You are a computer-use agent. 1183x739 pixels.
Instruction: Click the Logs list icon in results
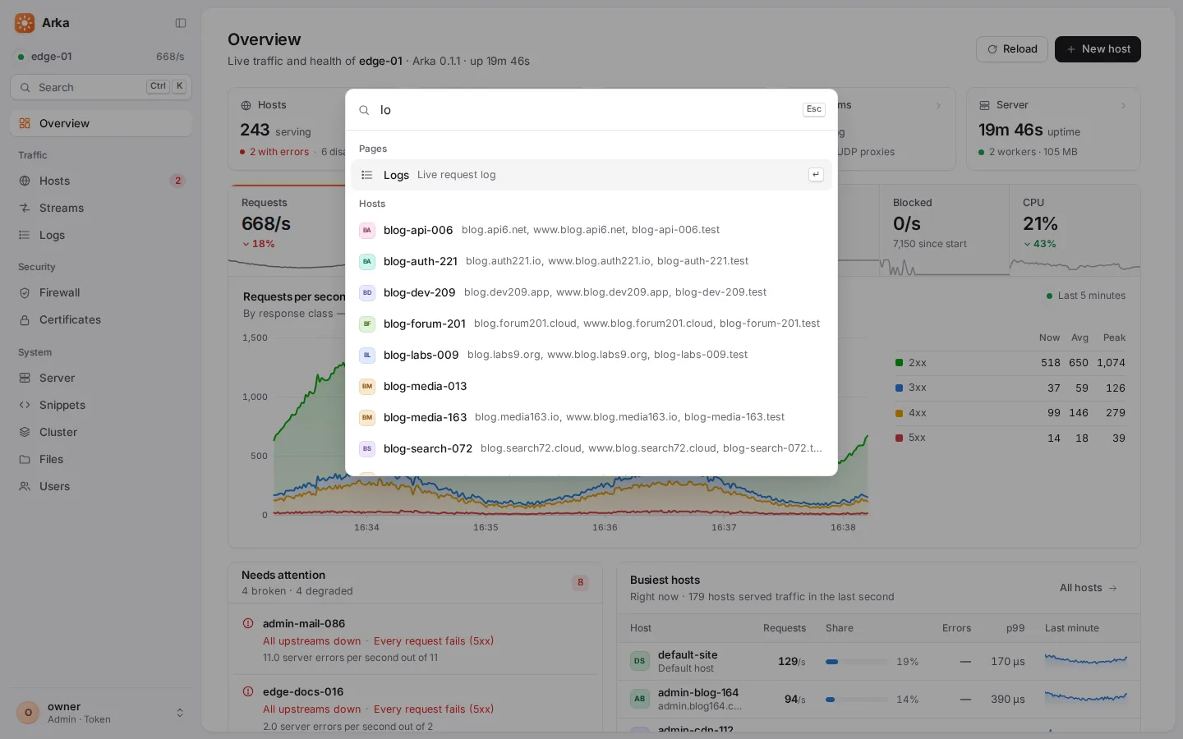pyautogui.click(x=367, y=175)
